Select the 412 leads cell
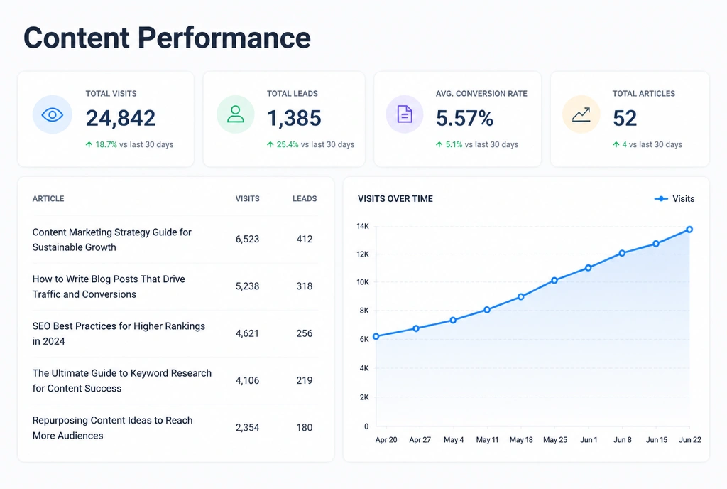Image resolution: width=727 pixels, height=489 pixels. 305,240
